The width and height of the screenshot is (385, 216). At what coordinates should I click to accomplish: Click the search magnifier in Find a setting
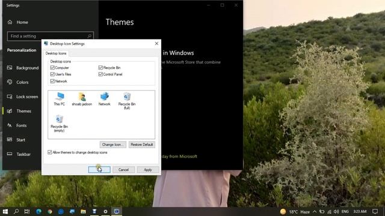tap(90, 36)
